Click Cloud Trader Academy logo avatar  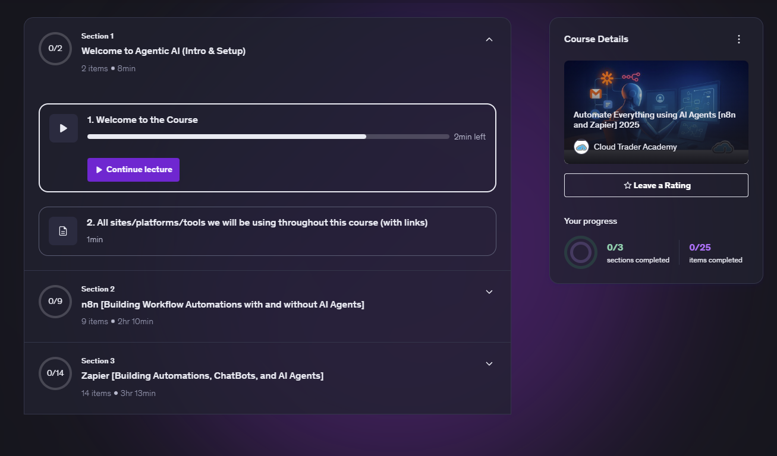pyautogui.click(x=581, y=147)
